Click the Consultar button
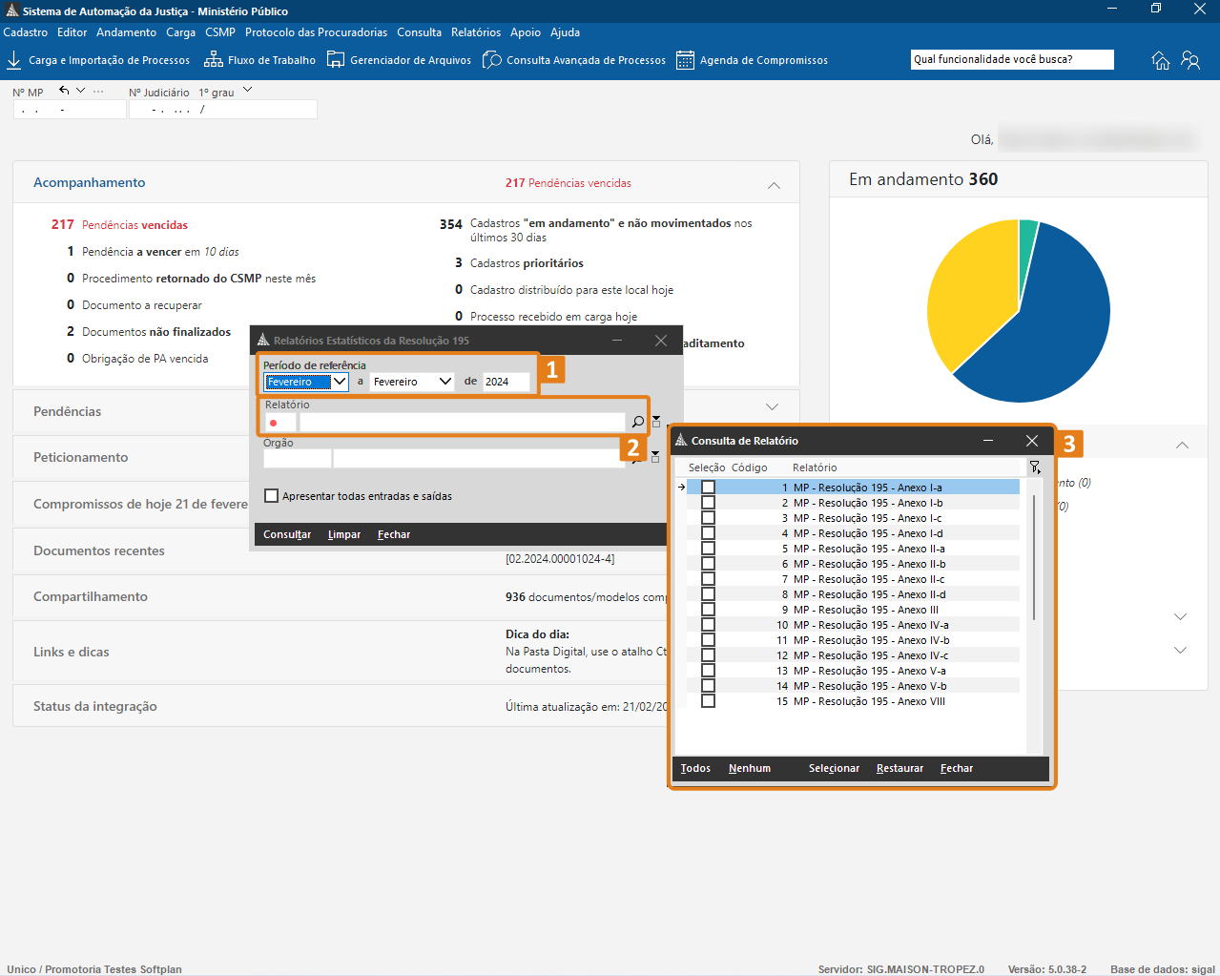This screenshot has height=976, width=1220. [287, 534]
